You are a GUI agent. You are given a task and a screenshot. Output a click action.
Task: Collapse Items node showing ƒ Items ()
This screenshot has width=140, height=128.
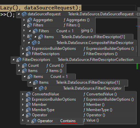click(19, 71)
